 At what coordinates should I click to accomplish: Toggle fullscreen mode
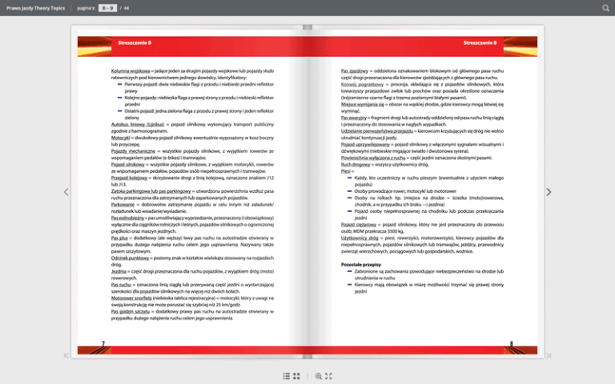328,375
